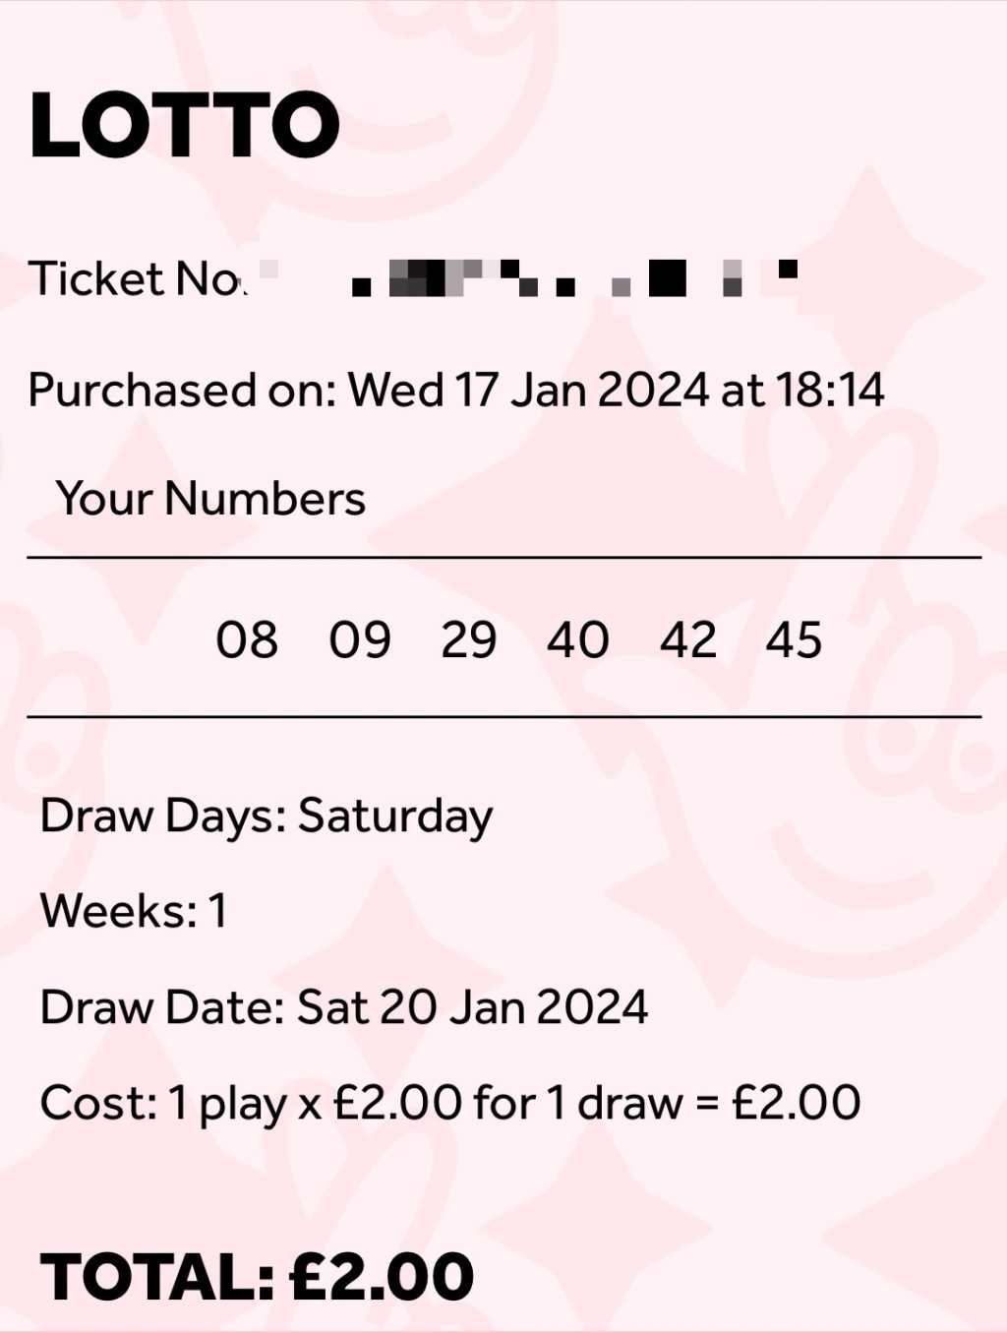This screenshot has height=1333, width=1007.
Task: Click the cost calculation result £2.00
Action: tap(797, 1103)
